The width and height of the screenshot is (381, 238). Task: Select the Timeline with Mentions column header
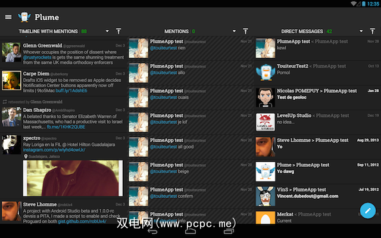coord(48,32)
